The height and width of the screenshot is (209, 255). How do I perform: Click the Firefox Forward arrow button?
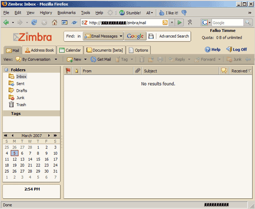pyautogui.click(x=20, y=22)
